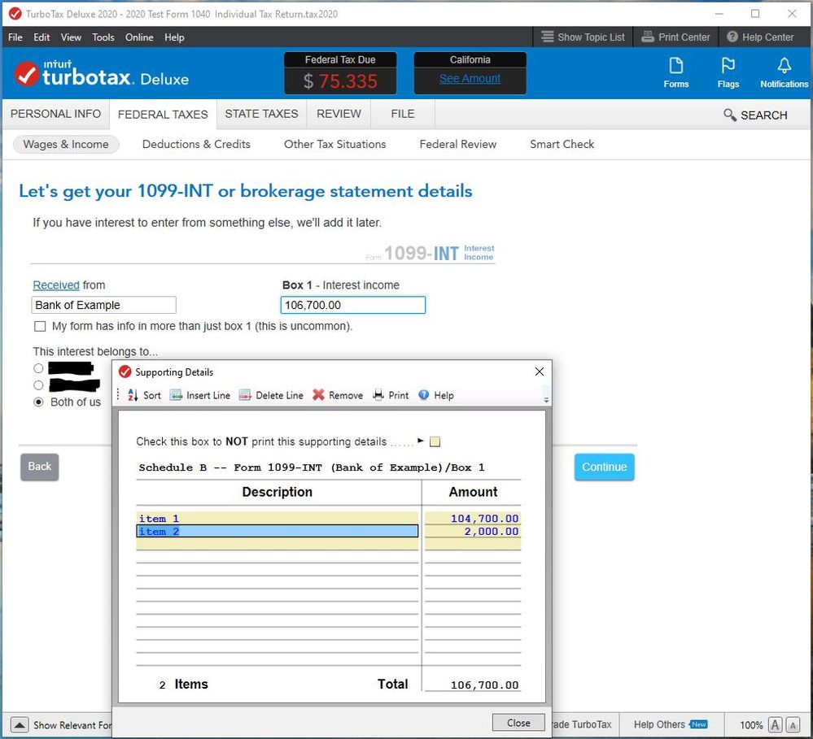Click the Federal Tax Due amount $75,335

pyautogui.click(x=340, y=80)
